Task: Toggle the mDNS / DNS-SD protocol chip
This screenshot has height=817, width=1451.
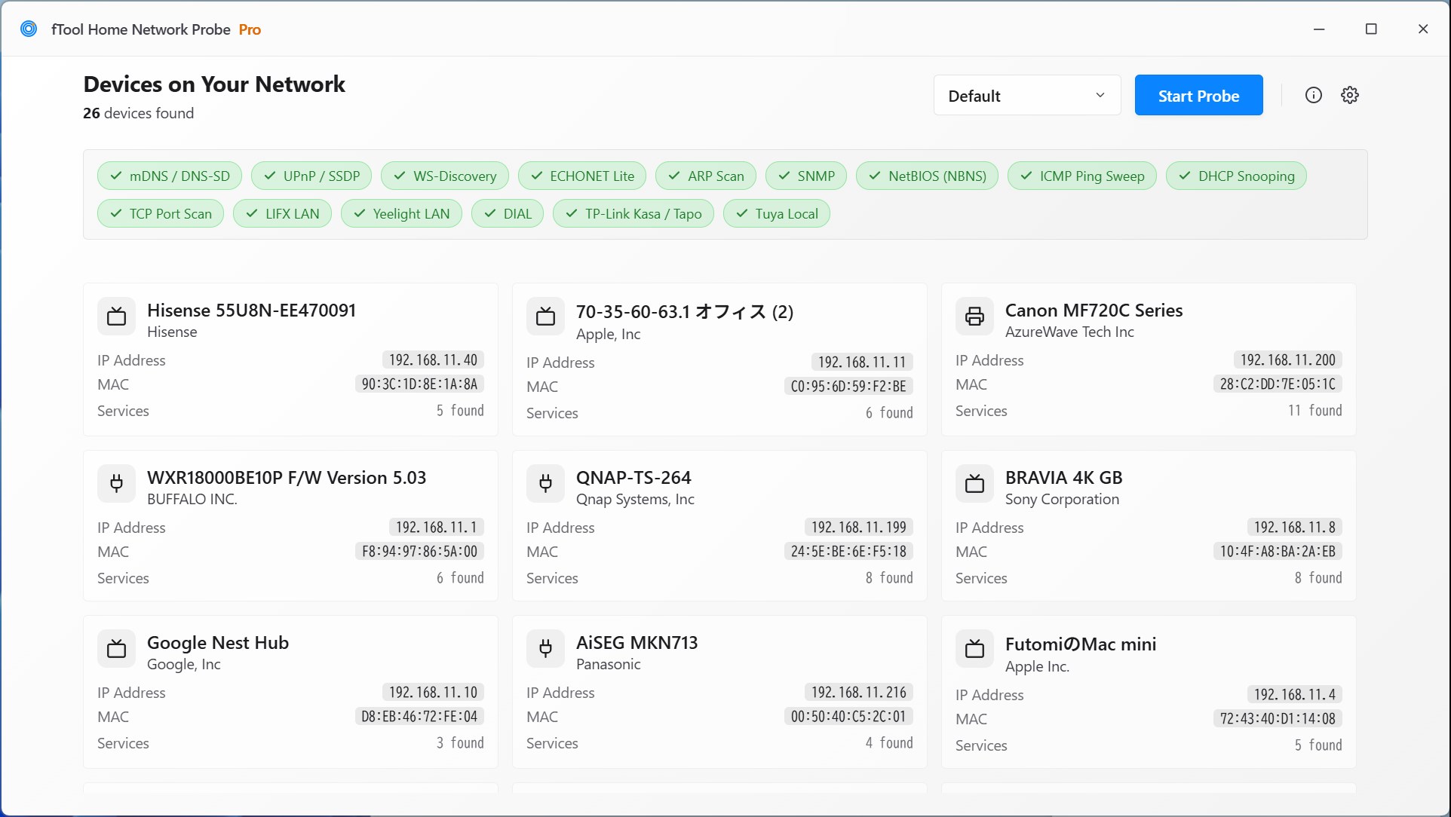Action: 170,176
